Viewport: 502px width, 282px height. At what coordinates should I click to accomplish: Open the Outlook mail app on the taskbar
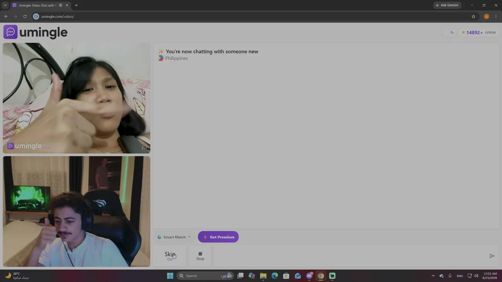tap(298, 276)
